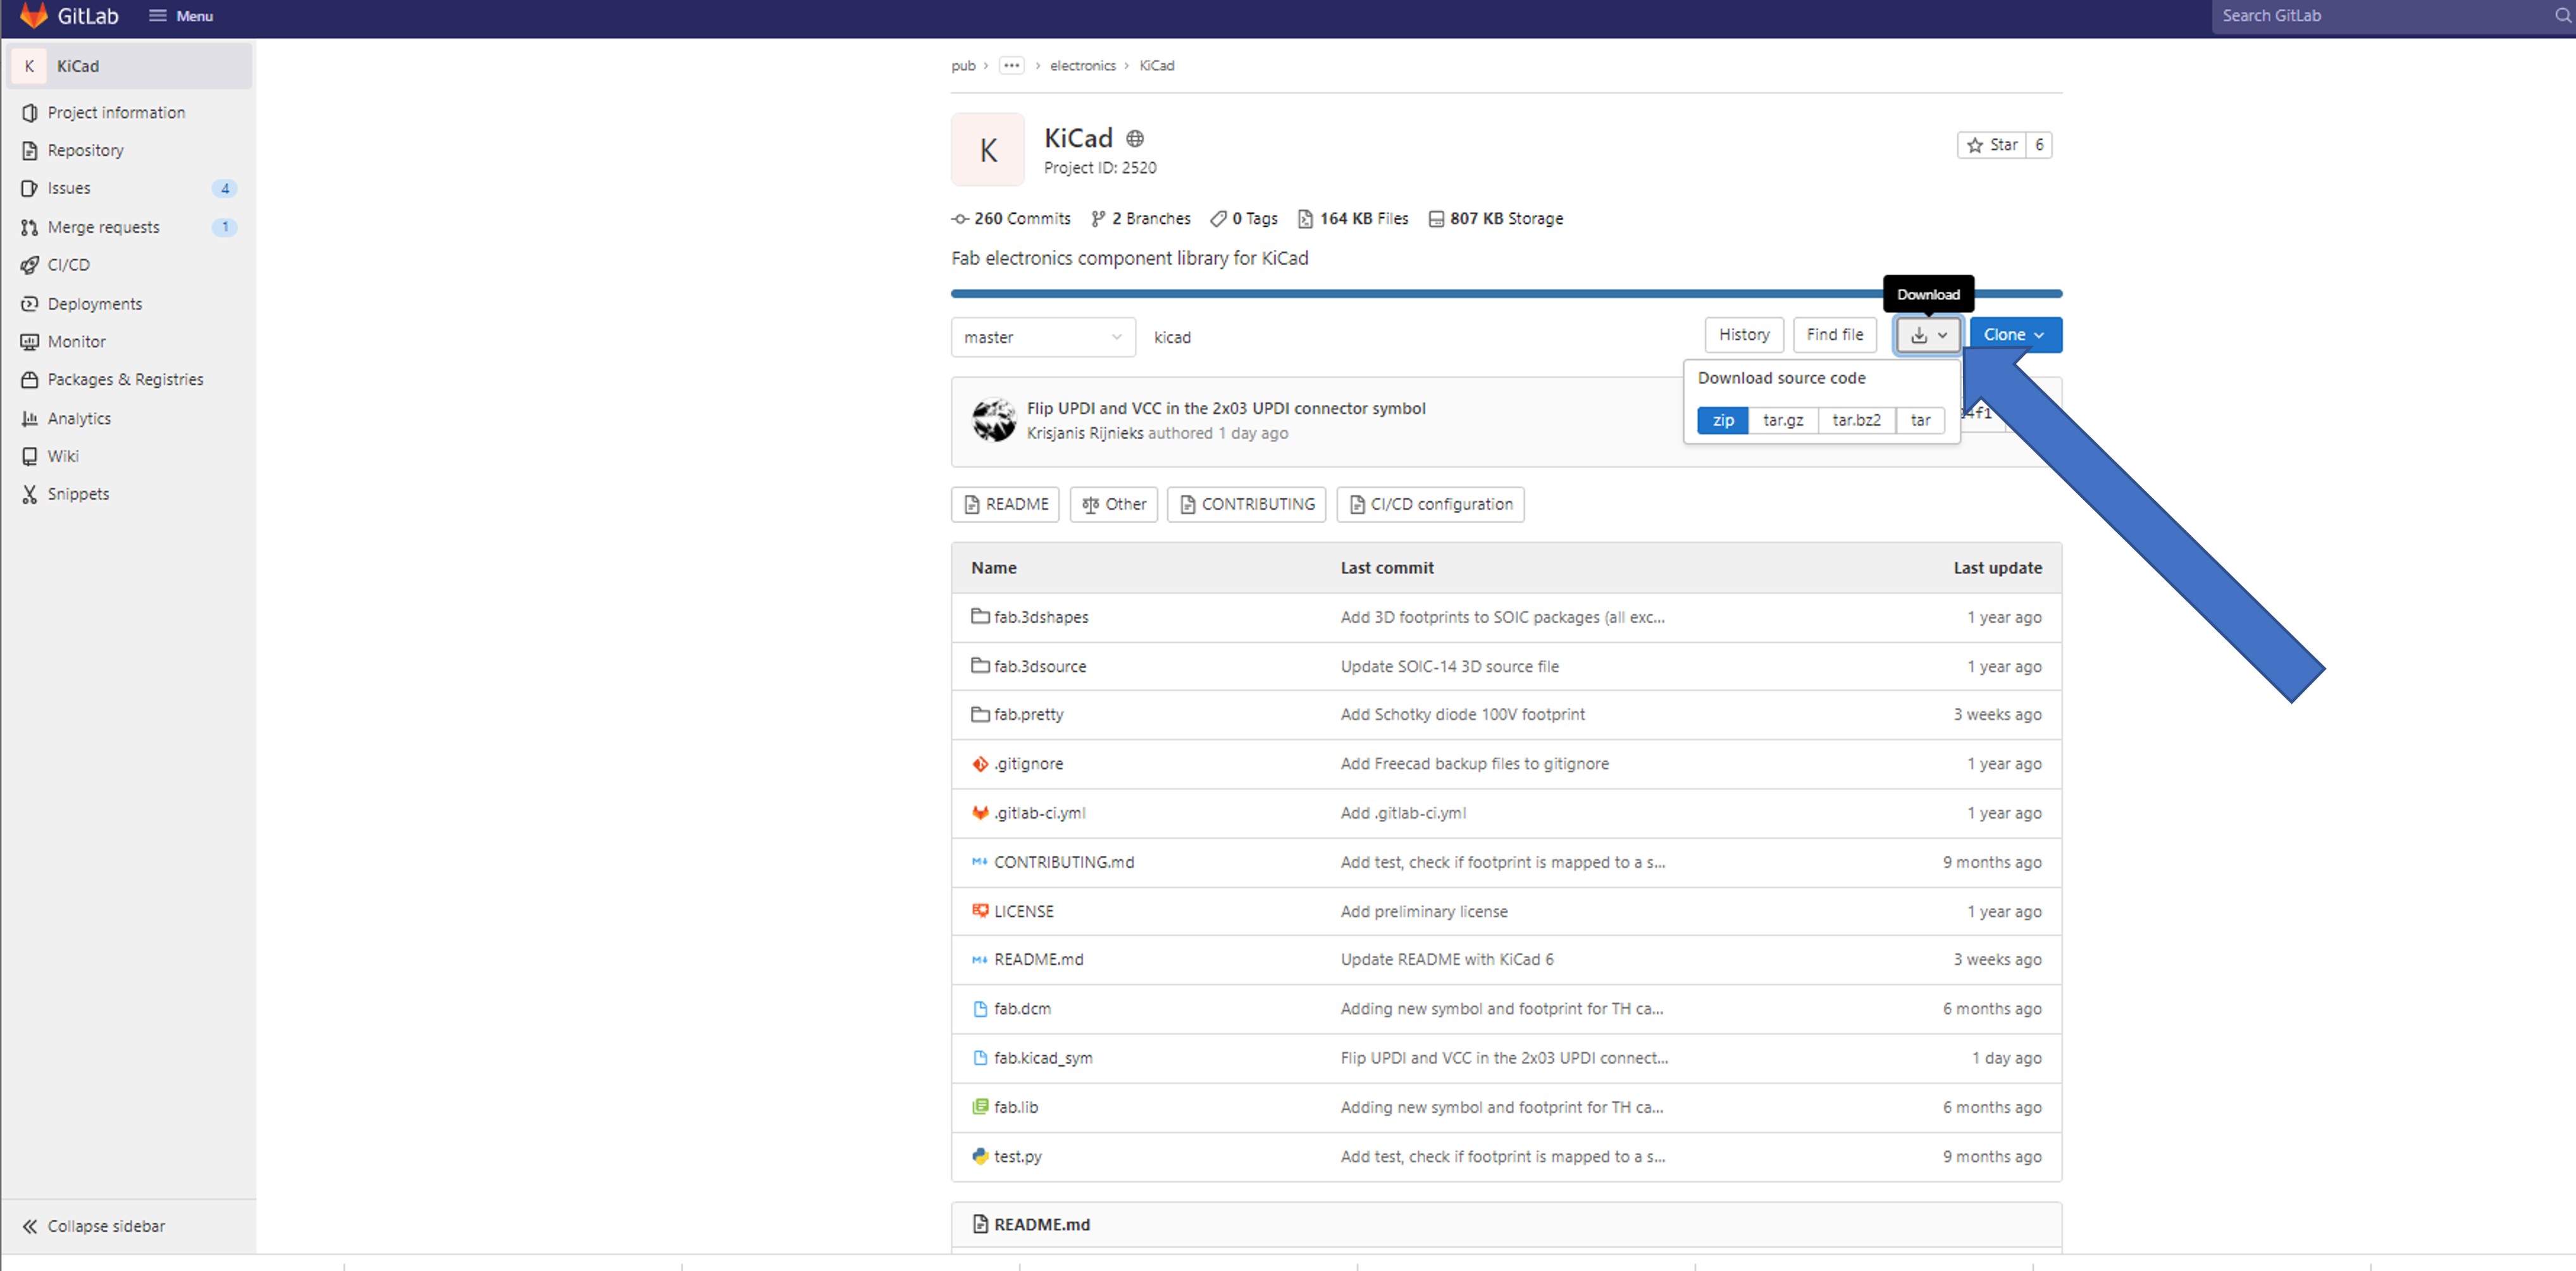
Task: Open the fab.dcm file
Action: (x=1022, y=1009)
